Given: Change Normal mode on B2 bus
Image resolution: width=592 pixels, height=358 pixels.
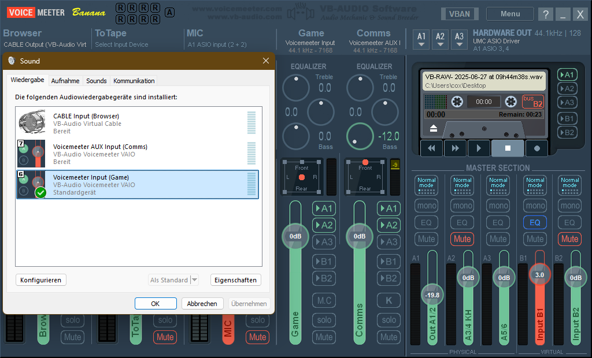Looking at the screenshot, I should click(x=569, y=185).
